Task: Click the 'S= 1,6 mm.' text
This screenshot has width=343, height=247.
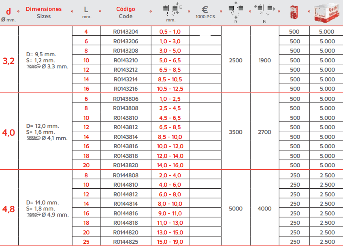Action: pyautogui.click(x=40, y=132)
